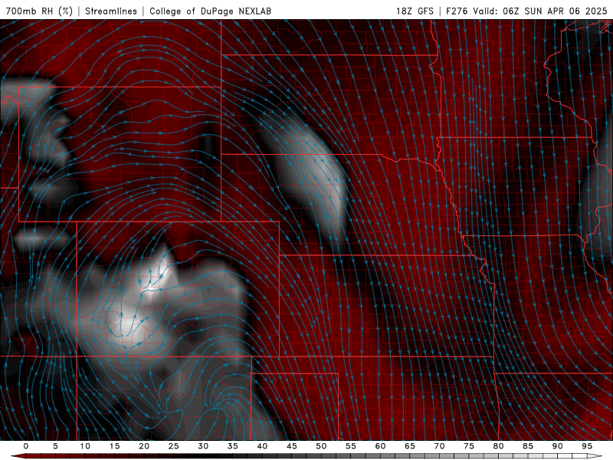Click the "75" color scale label
613x460 pixels.
(469, 446)
